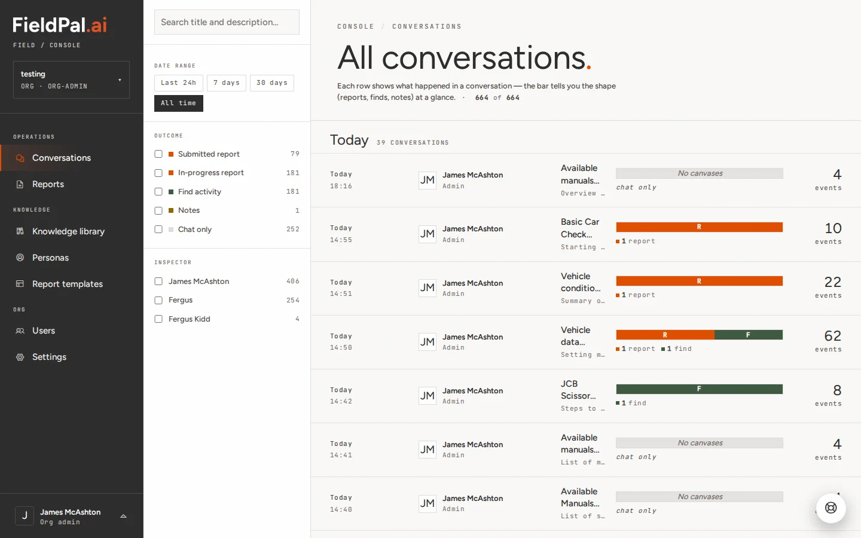Toggle the Chat only checkbox
This screenshot has height=538, width=861.
click(x=158, y=230)
